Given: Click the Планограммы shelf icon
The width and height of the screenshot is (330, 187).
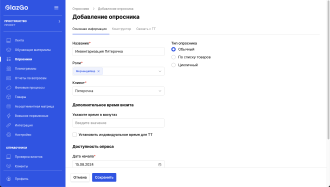Looking at the screenshot, I should [8, 68].
